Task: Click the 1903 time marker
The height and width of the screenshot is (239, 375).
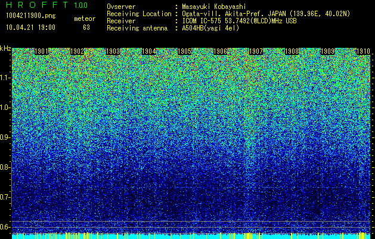Action: [113, 51]
